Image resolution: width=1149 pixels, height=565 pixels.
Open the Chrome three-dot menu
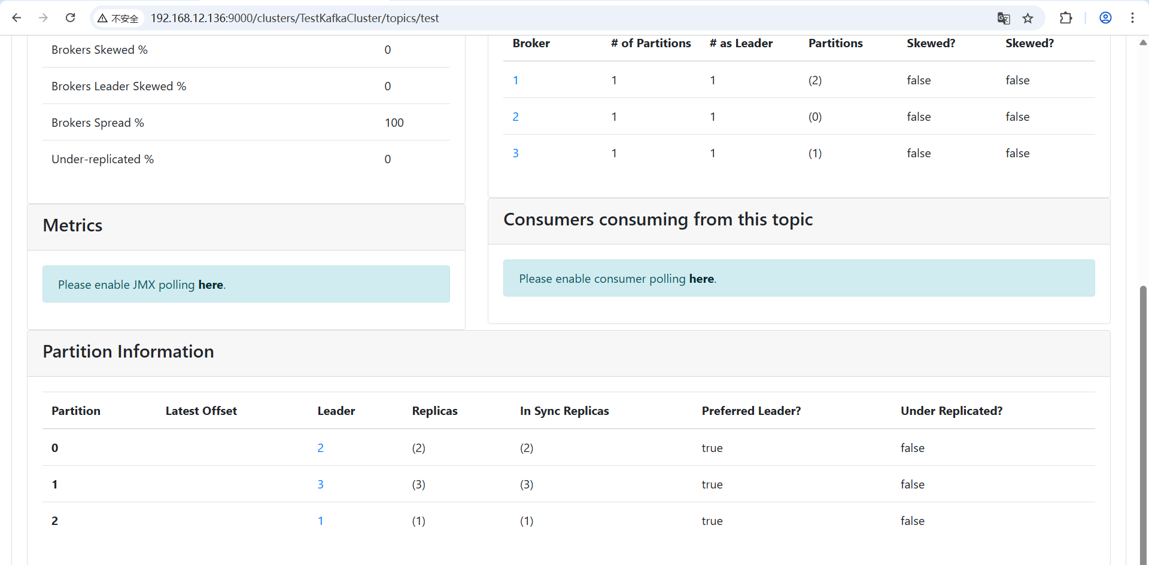1132,18
